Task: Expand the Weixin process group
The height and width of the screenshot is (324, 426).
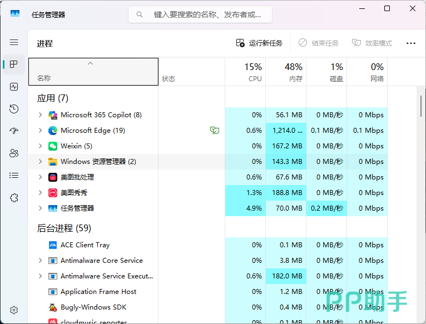Action: coord(40,146)
